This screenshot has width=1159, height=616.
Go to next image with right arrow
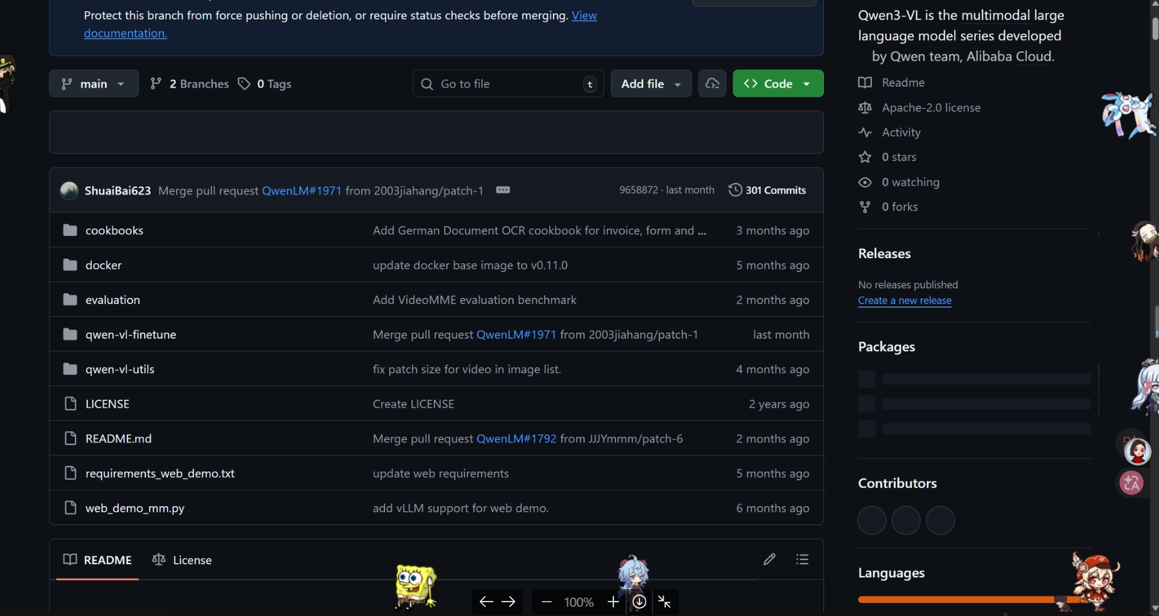click(508, 602)
